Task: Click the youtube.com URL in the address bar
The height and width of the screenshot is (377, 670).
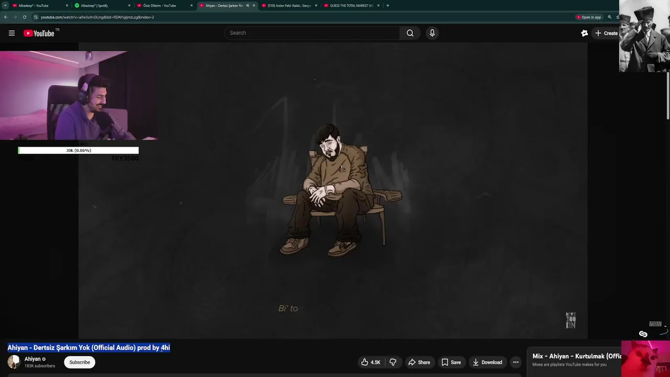Action: point(97,17)
